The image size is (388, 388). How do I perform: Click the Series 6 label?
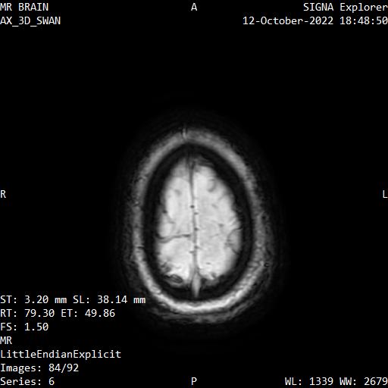click(x=27, y=381)
